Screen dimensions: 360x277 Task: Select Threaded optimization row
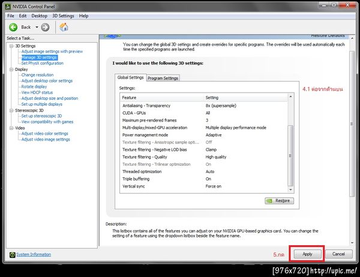(x=203, y=172)
